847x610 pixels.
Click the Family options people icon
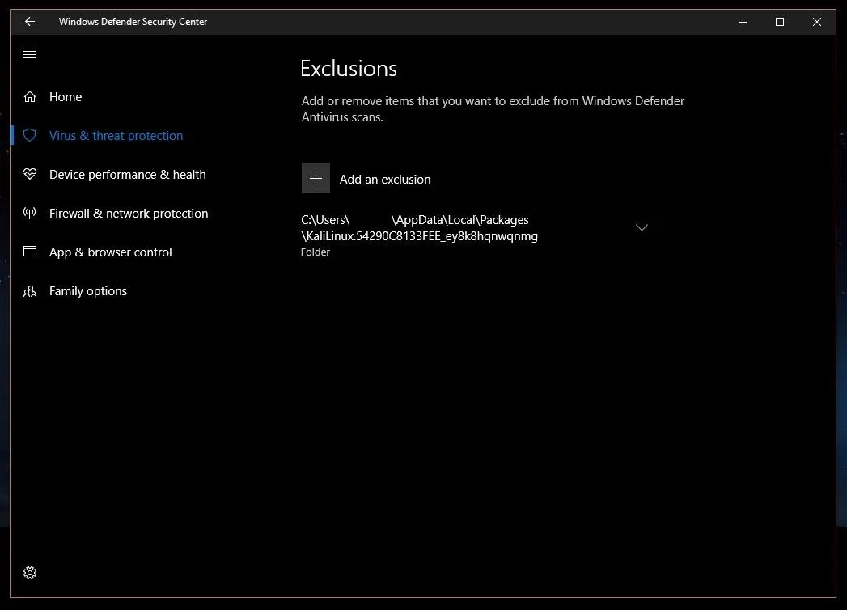(x=30, y=291)
